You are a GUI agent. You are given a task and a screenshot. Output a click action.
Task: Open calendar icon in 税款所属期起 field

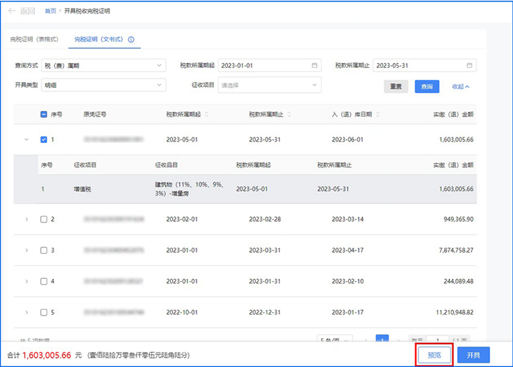[314, 66]
